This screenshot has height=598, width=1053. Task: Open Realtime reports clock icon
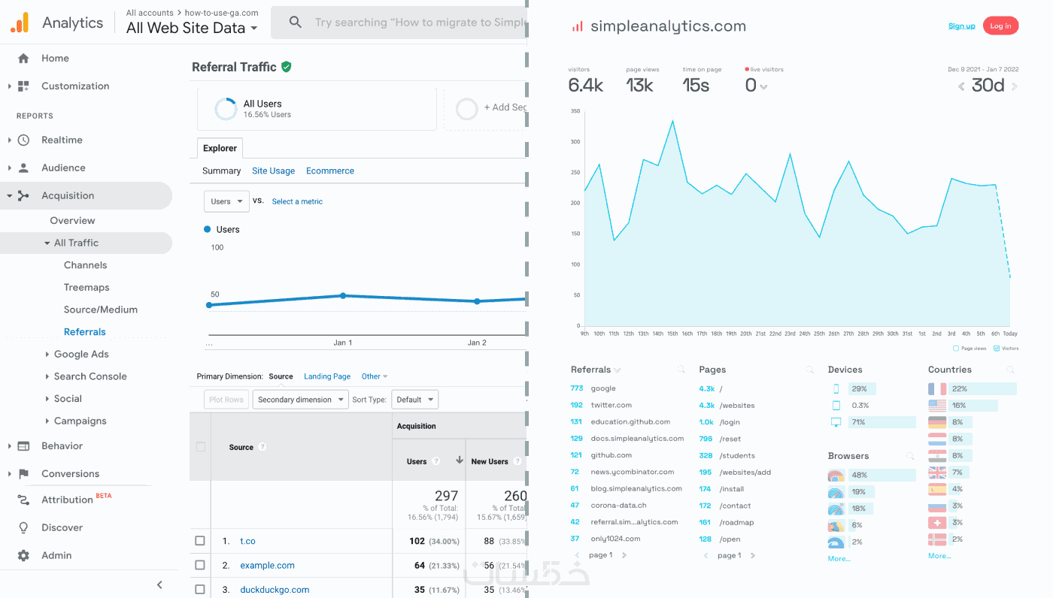point(23,140)
